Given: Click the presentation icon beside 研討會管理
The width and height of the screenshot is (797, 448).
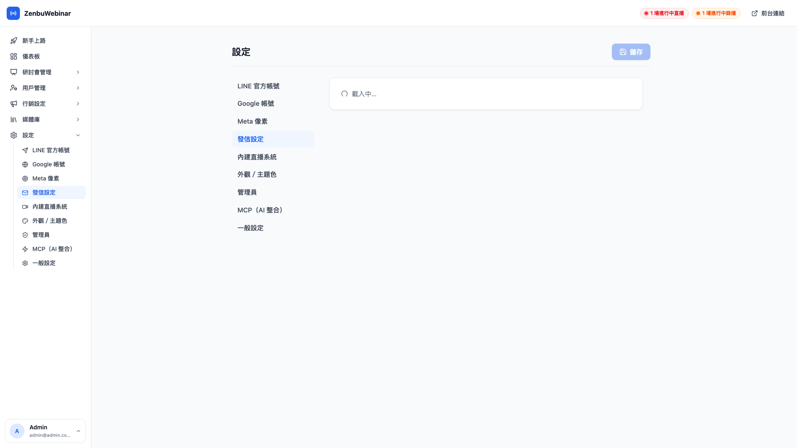Looking at the screenshot, I should click(14, 72).
